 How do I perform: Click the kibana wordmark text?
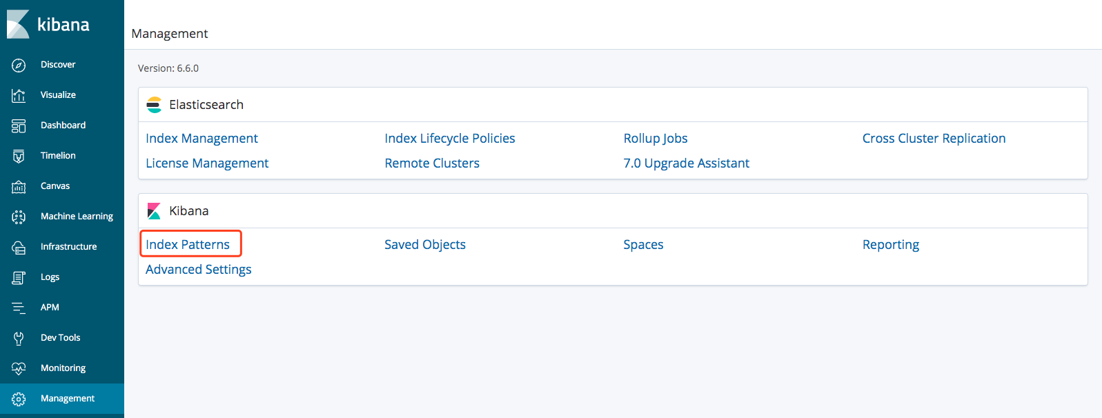63,25
